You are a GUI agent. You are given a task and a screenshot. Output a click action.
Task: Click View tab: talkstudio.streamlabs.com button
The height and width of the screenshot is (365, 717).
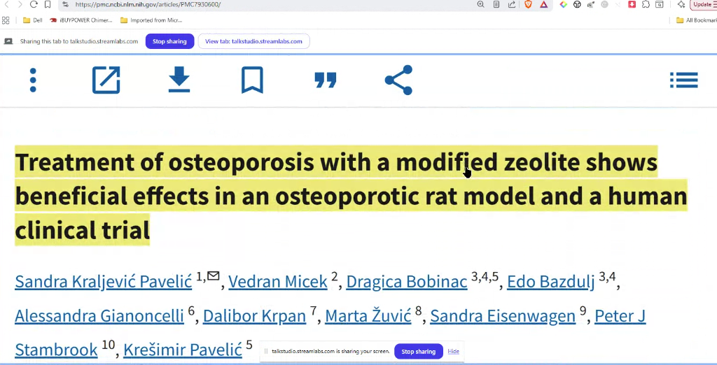(x=253, y=41)
